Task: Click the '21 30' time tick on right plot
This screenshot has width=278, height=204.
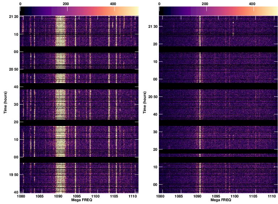Action: (153, 27)
